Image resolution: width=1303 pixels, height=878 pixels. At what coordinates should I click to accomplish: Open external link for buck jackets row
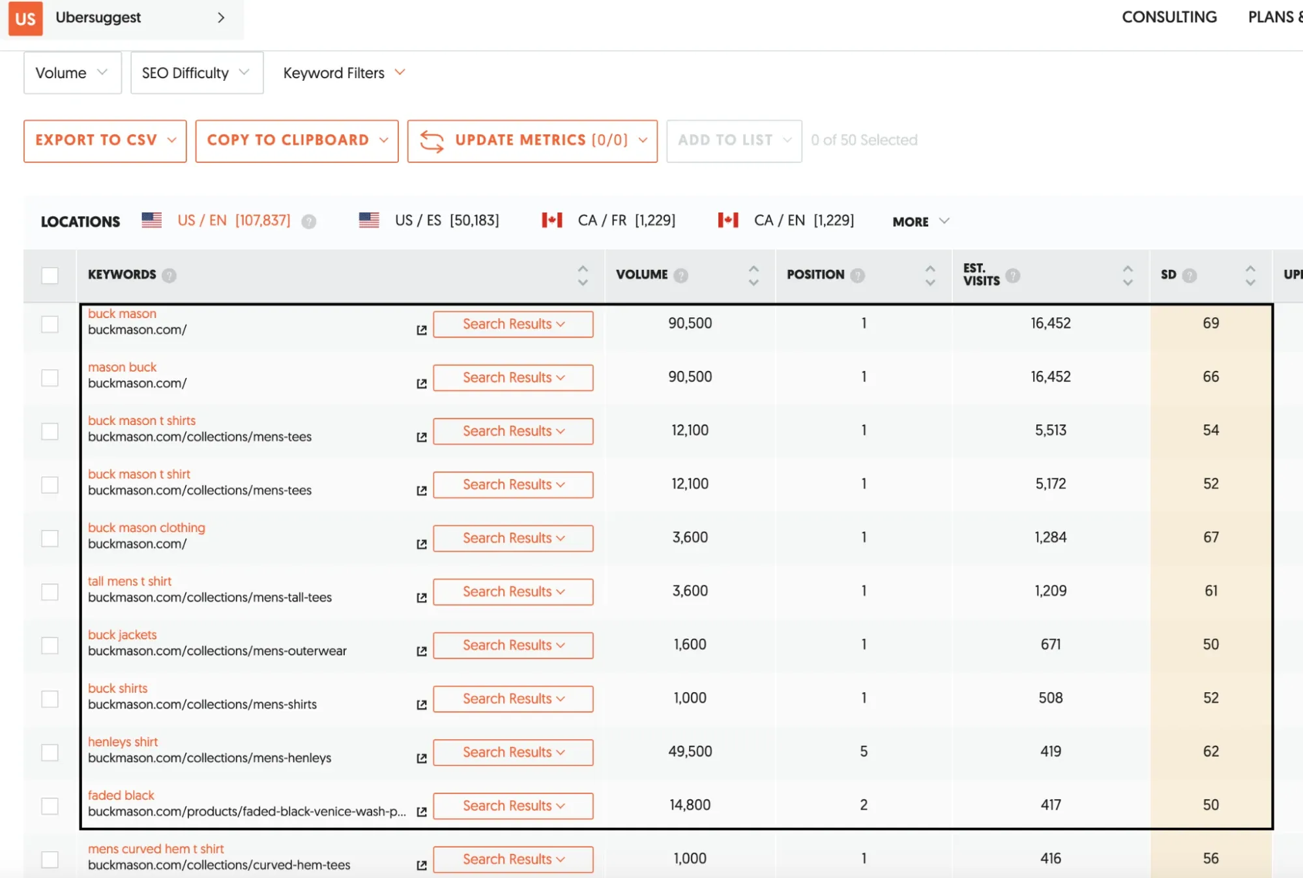point(422,651)
